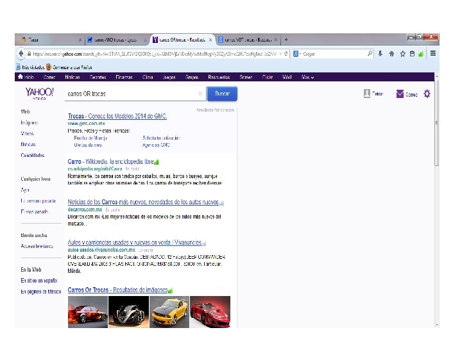Switch to the Tarea tab
462x346 pixels.
[x=49, y=40]
